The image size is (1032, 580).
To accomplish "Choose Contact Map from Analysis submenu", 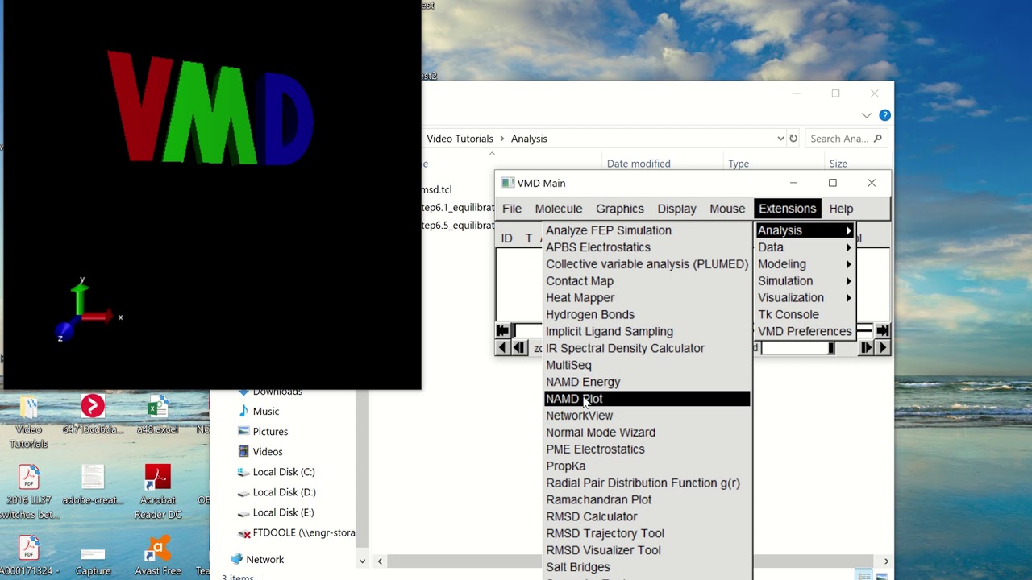I will tap(647, 281).
